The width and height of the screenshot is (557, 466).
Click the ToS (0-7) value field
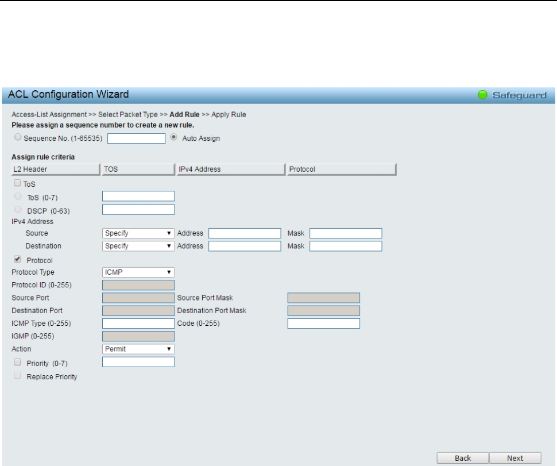(138, 196)
